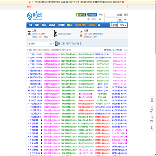Image resolution: width=156 pixels, height=156 pixels.
Task: Open the search scope dropdown beside search box
Action: (52, 43)
